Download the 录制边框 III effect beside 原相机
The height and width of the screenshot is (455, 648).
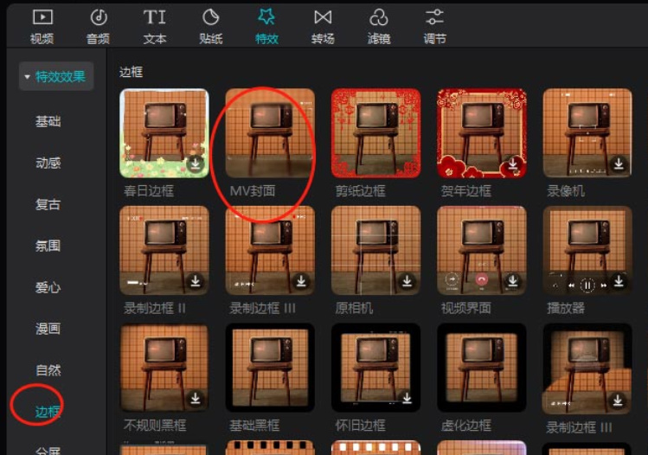click(x=301, y=281)
